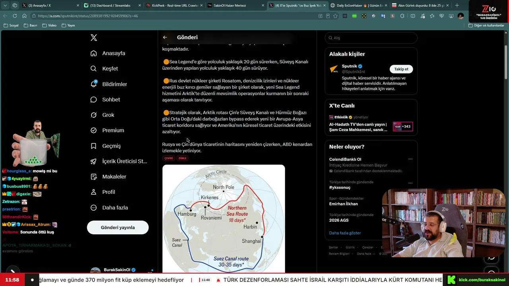509x286 pixels.
Task: Click the browser profile avatar
Action: [x=460, y=16]
